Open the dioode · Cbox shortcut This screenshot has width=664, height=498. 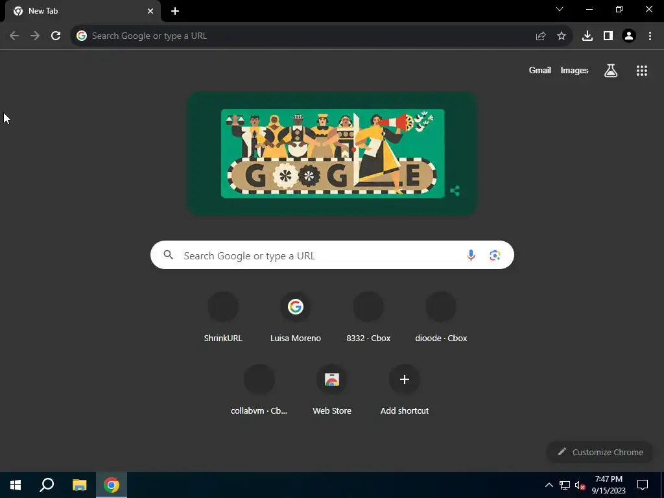[x=441, y=318]
